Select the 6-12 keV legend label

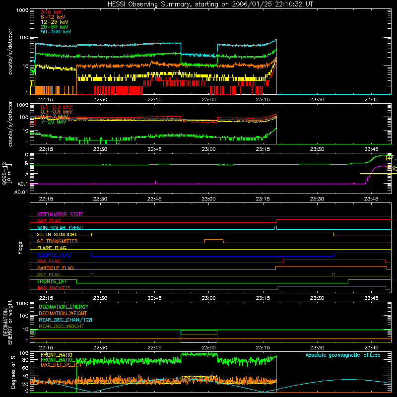(x=53, y=17)
